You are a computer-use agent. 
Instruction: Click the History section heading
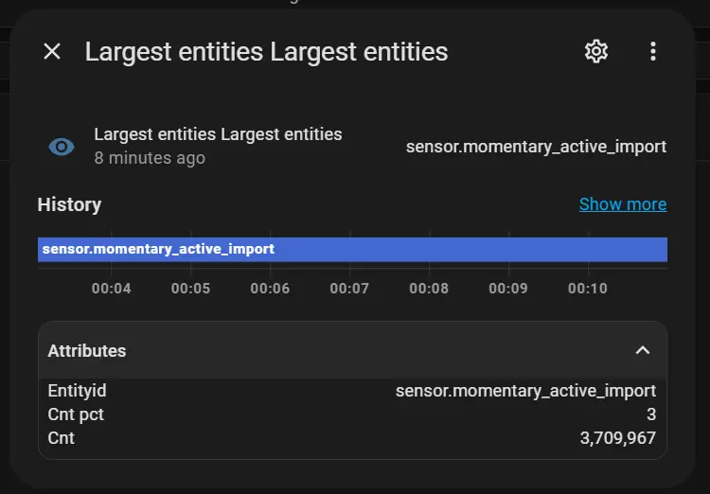coord(69,204)
